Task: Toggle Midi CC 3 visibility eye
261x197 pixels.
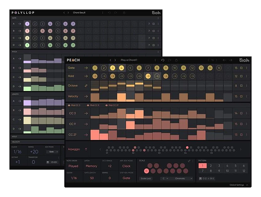Action: (x=69, y=105)
